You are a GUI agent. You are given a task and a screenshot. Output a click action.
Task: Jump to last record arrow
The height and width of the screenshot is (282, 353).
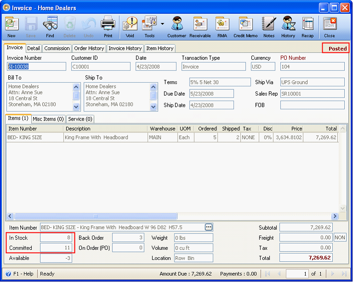click(344, 274)
